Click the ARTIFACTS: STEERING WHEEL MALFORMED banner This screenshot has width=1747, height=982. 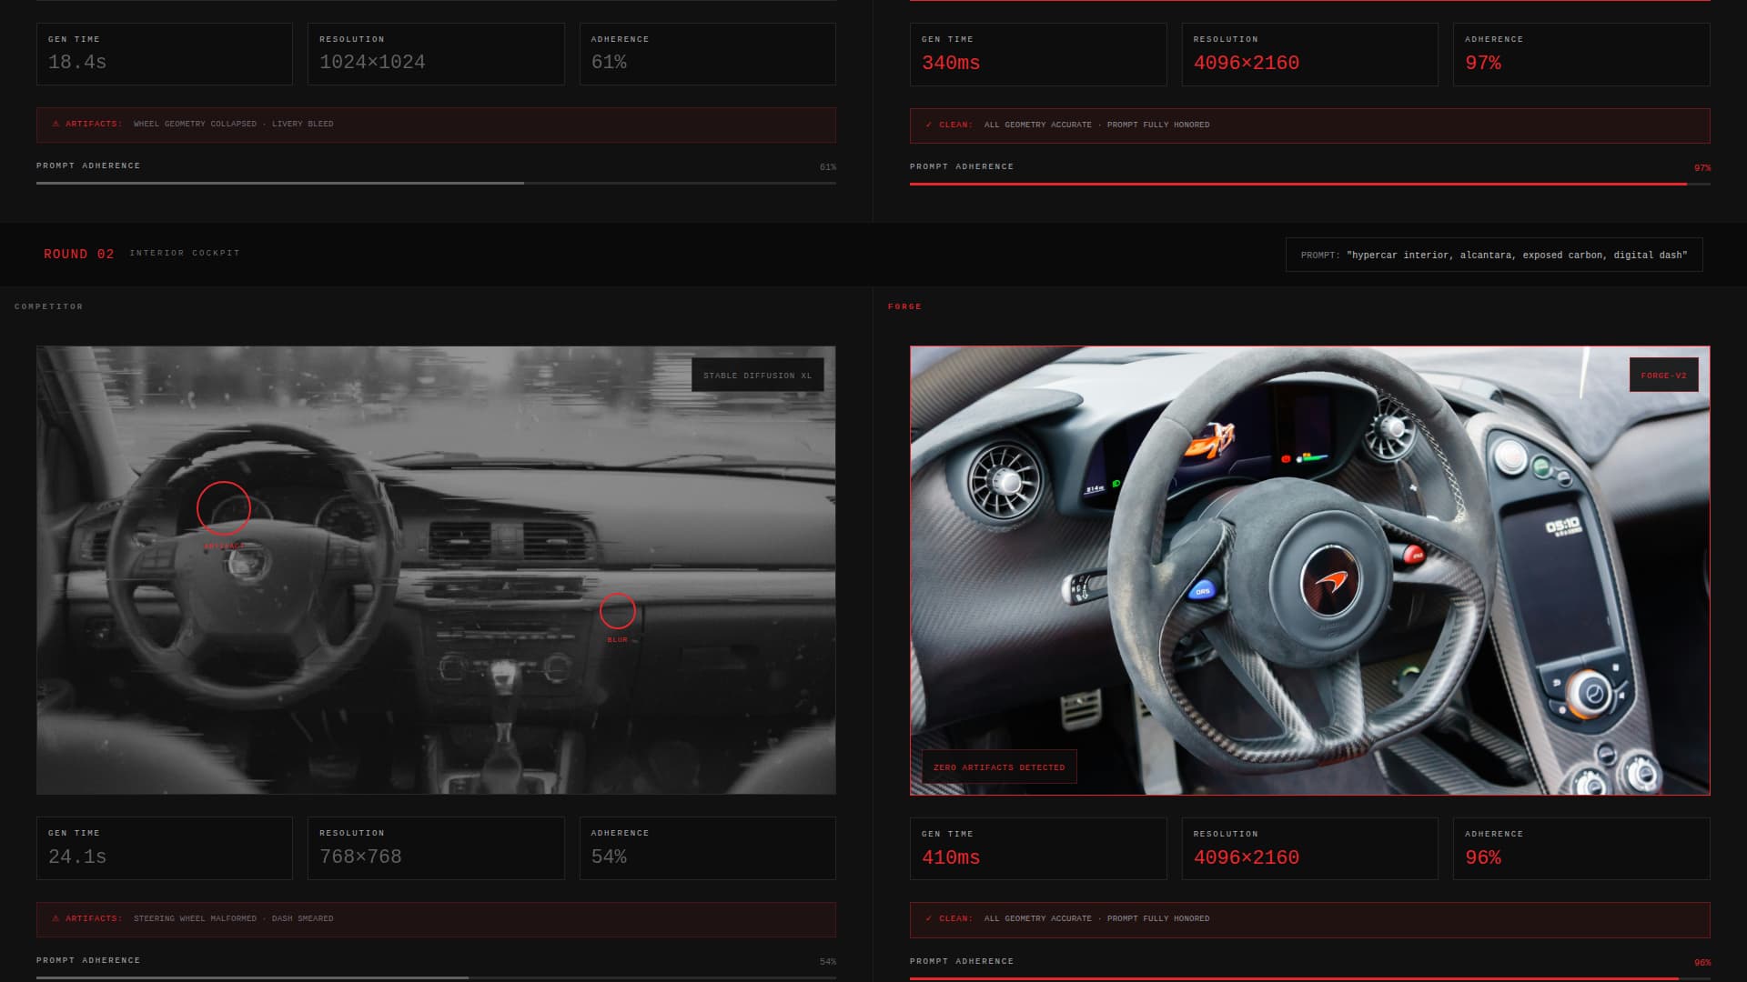[435, 919]
